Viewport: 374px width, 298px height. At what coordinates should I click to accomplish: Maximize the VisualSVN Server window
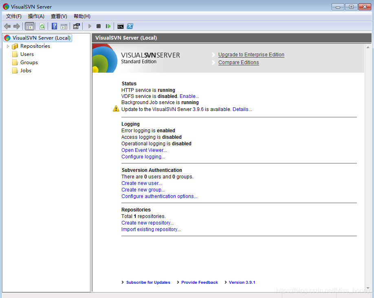351,7
